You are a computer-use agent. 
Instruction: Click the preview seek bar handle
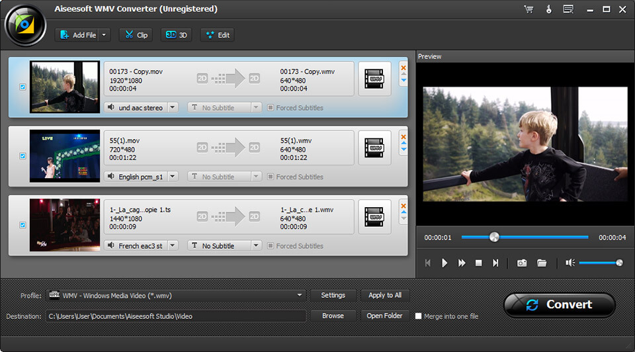(494, 238)
